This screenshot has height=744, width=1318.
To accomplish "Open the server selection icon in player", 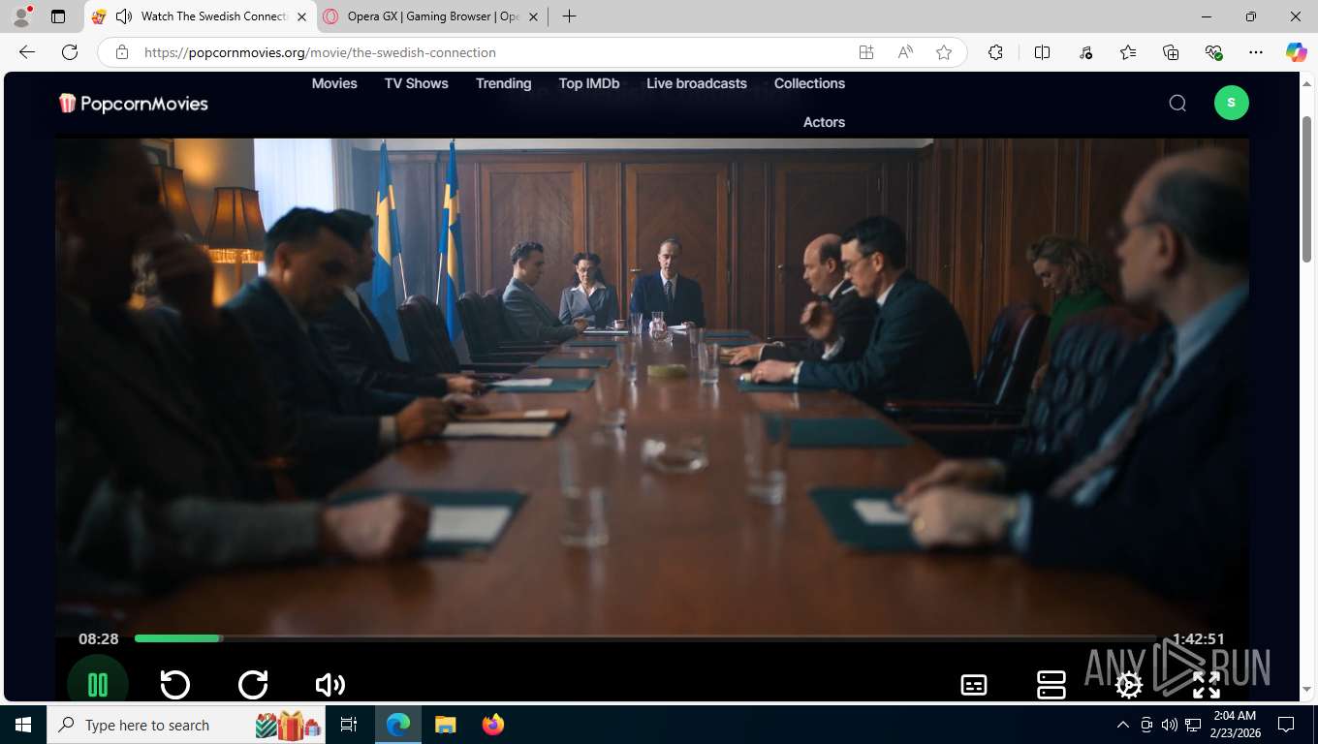I will coord(1051,685).
